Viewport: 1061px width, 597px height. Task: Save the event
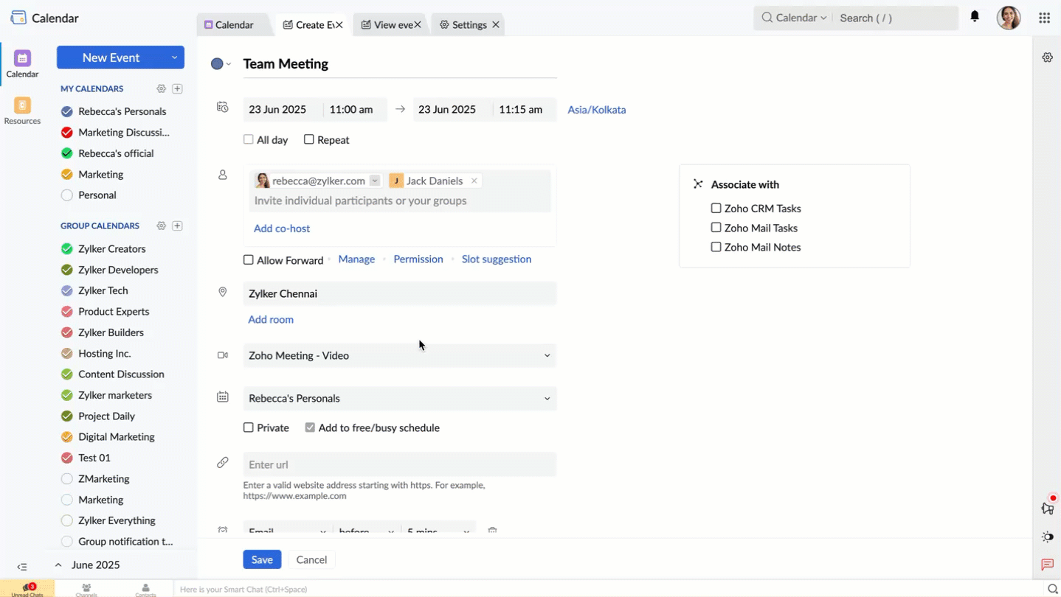262,559
